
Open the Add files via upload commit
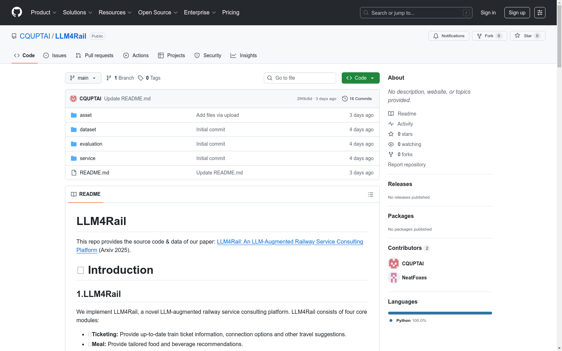pos(218,115)
